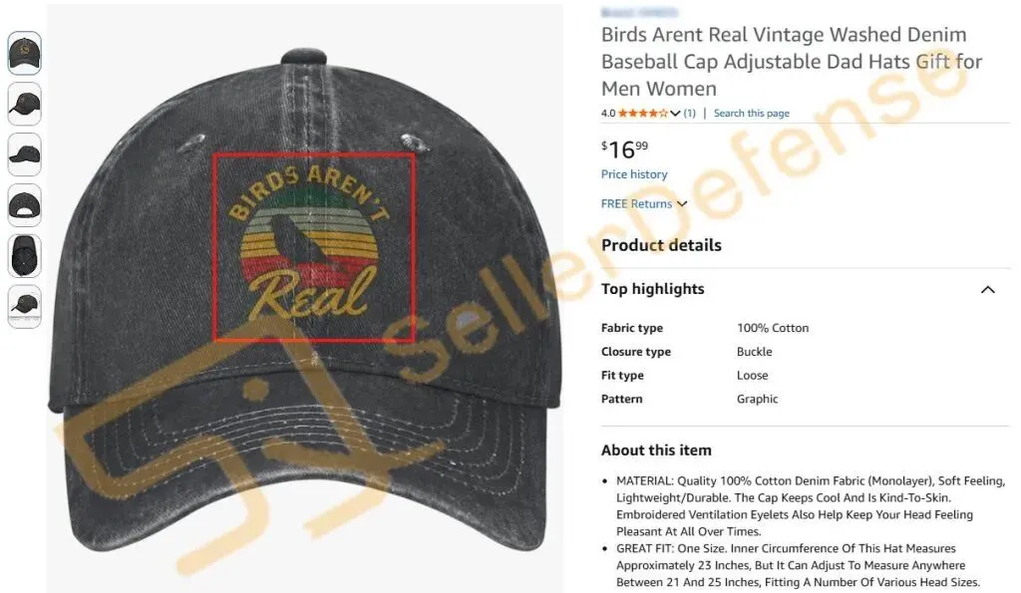Click the blurred brand link above title

pyautogui.click(x=639, y=12)
